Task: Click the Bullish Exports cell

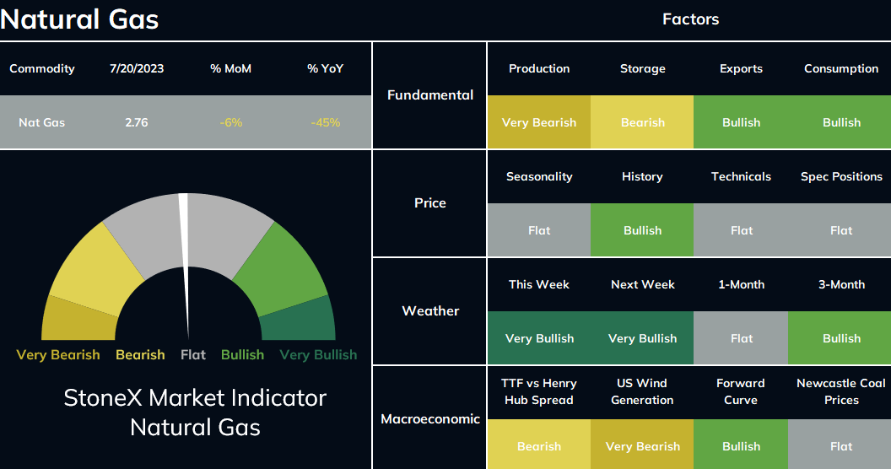Action: pyautogui.click(x=741, y=122)
